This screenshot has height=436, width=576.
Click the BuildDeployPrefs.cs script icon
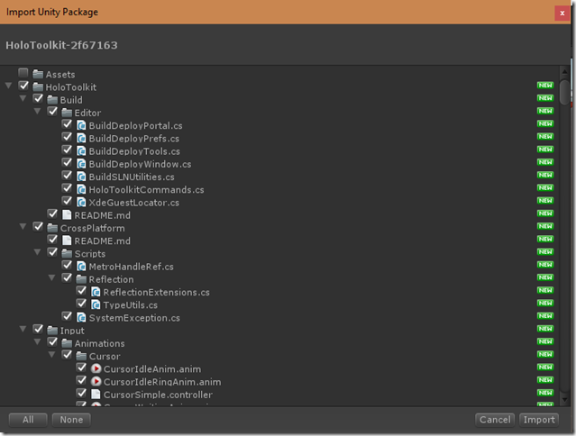pos(81,139)
